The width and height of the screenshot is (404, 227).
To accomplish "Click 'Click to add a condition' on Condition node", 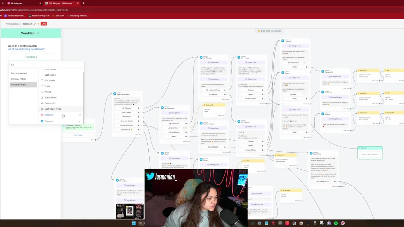I will (x=370, y=154).
